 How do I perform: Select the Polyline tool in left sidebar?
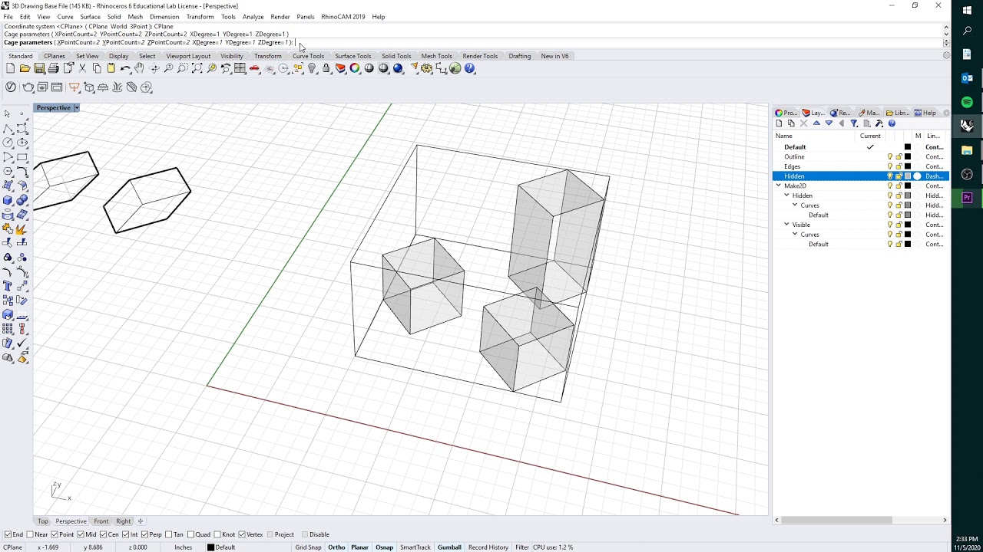click(8, 128)
